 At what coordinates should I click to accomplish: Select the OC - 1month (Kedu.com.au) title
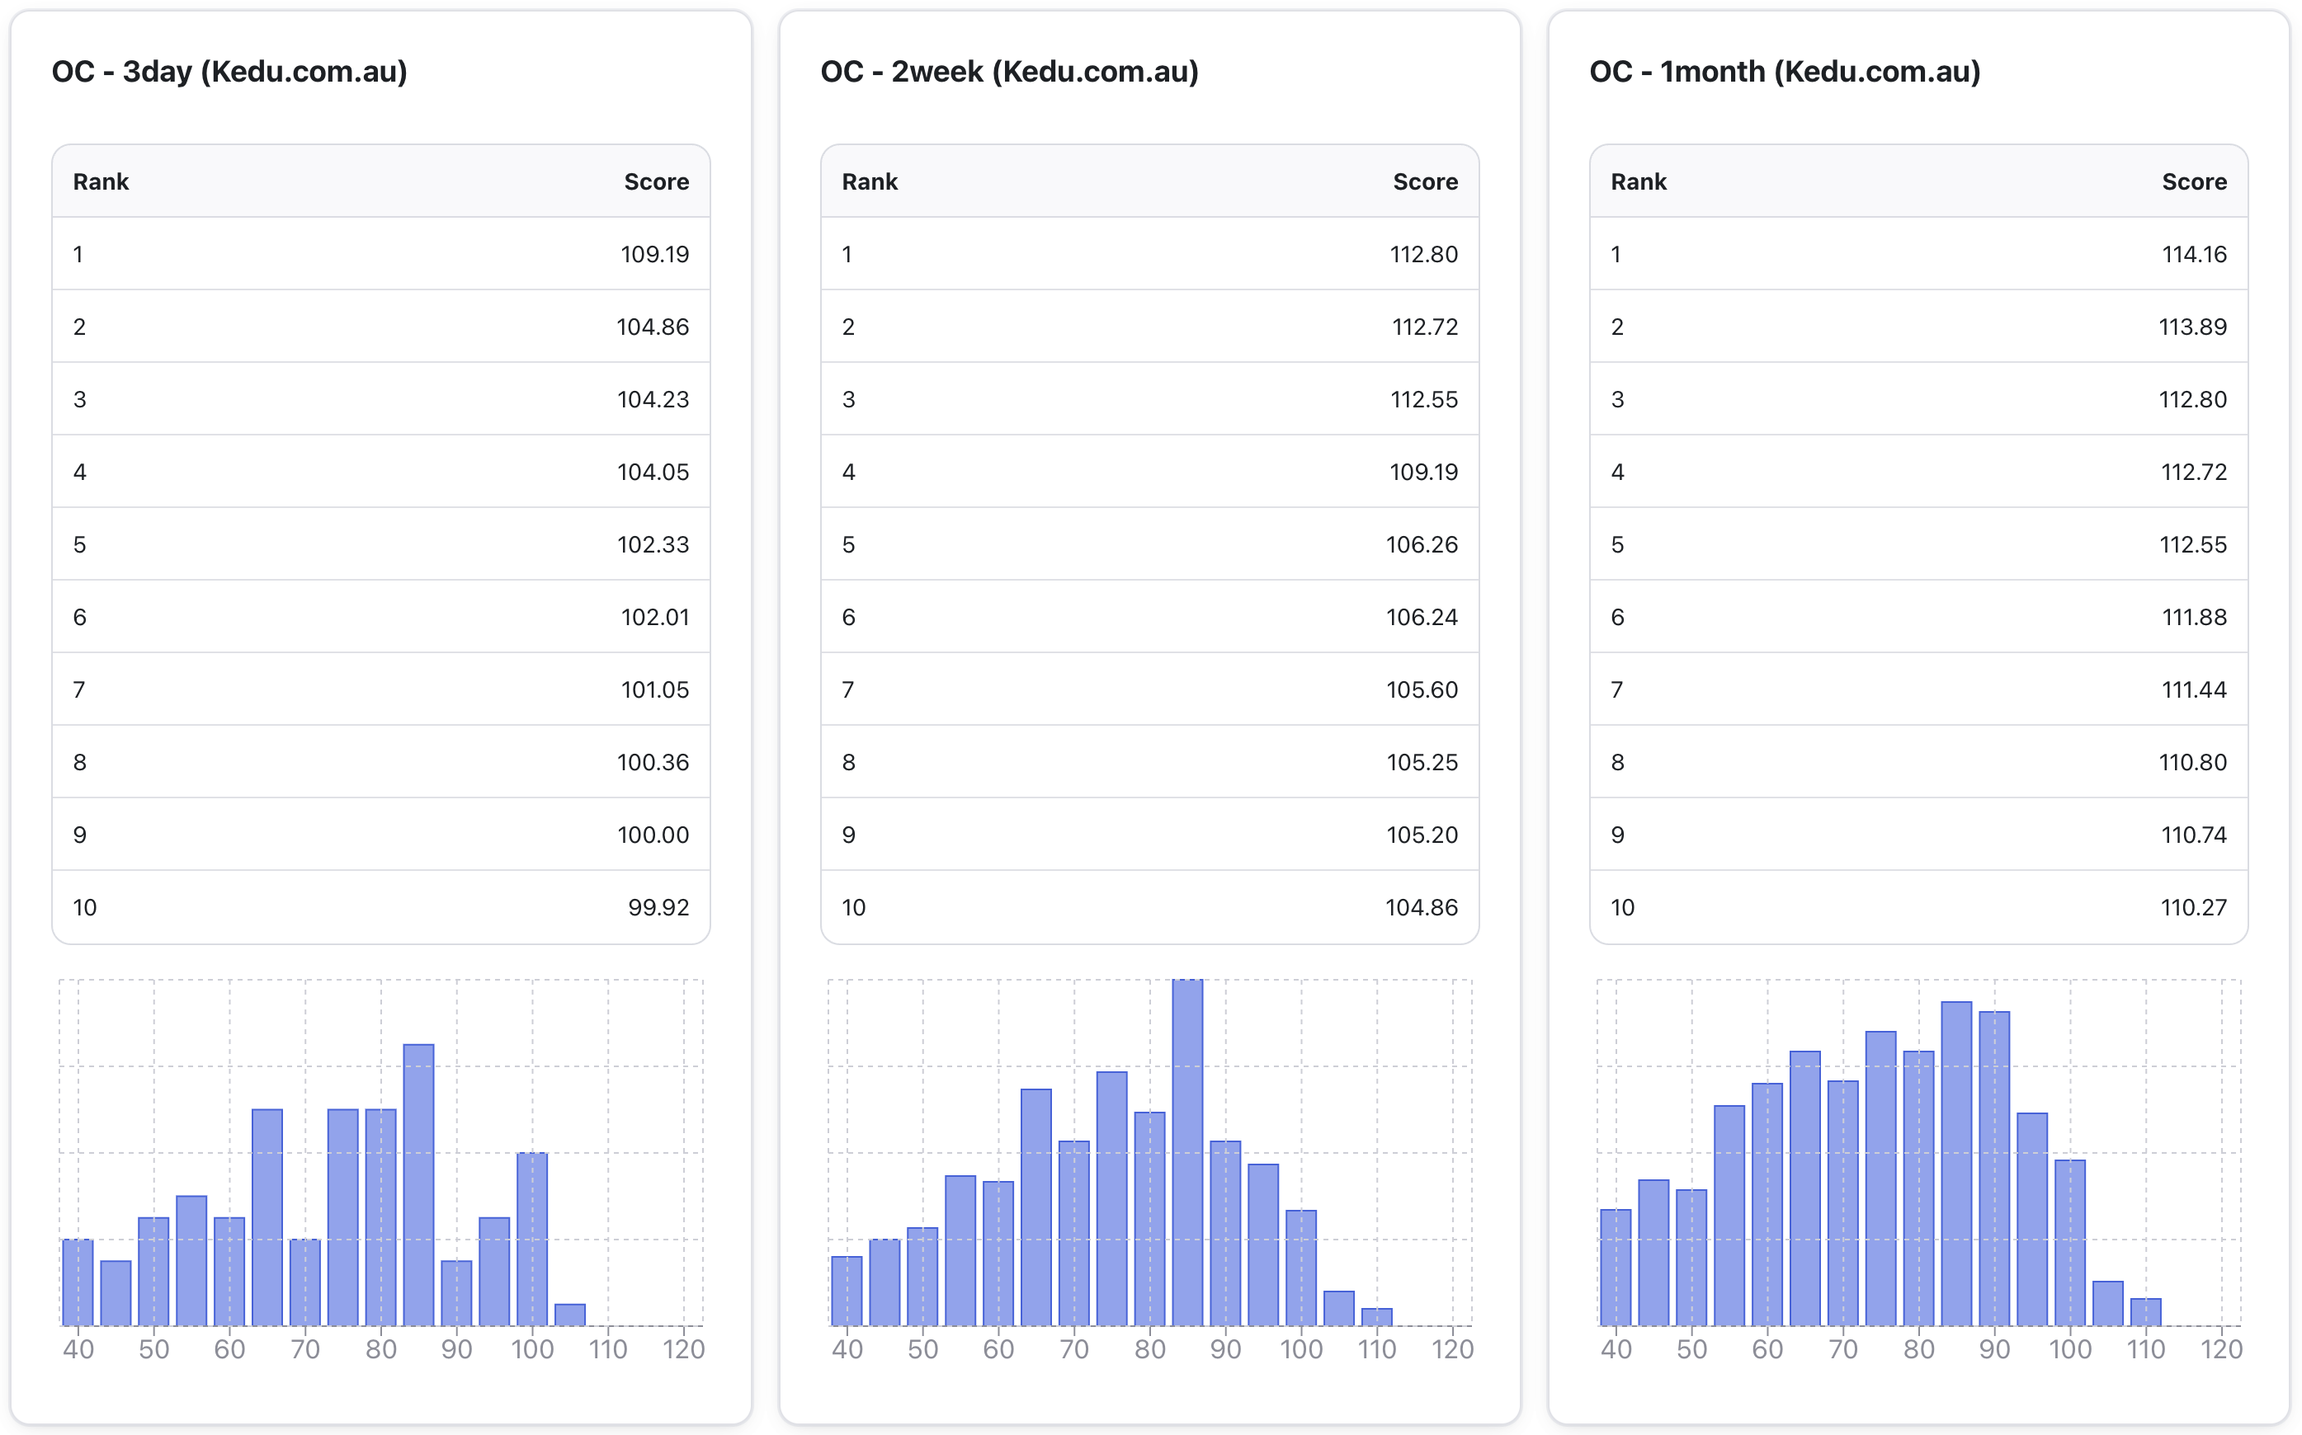[1784, 71]
